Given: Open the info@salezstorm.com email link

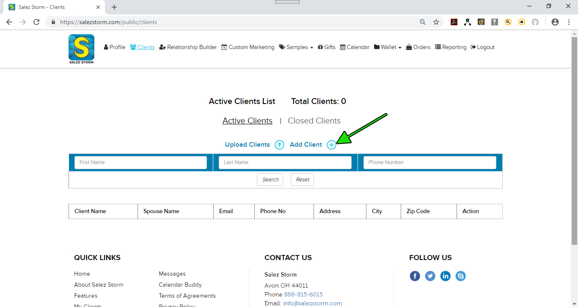Looking at the screenshot, I should pyautogui.click(x=312, y=303).
